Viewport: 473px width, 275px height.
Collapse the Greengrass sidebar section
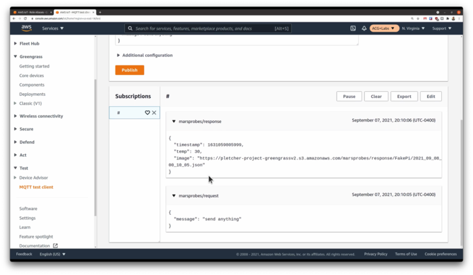(x=16, y=56)
